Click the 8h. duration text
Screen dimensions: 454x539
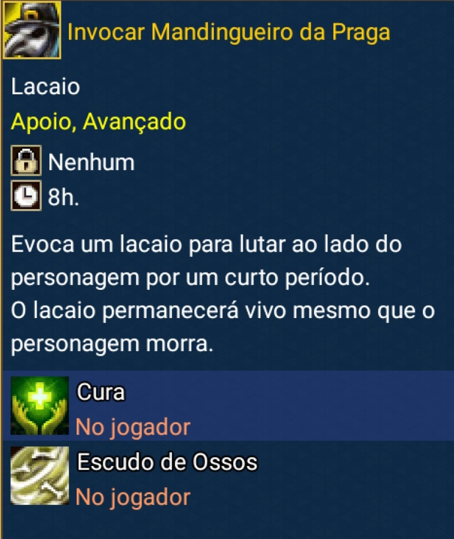(63, 197)
